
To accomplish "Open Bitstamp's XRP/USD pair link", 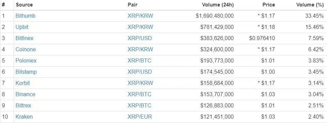I will click(140, 72).
